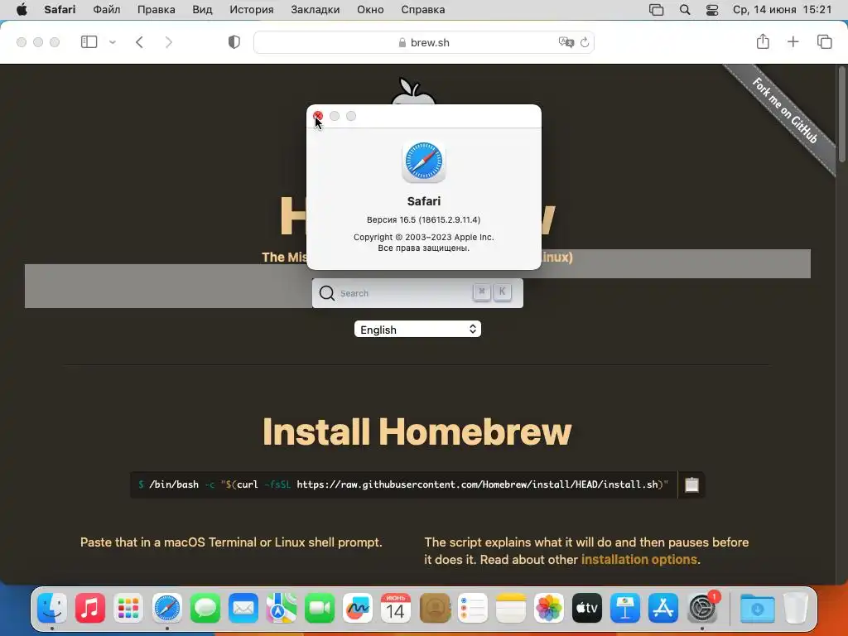Show the tab overview
848x636 pixels.
point(824,41)
